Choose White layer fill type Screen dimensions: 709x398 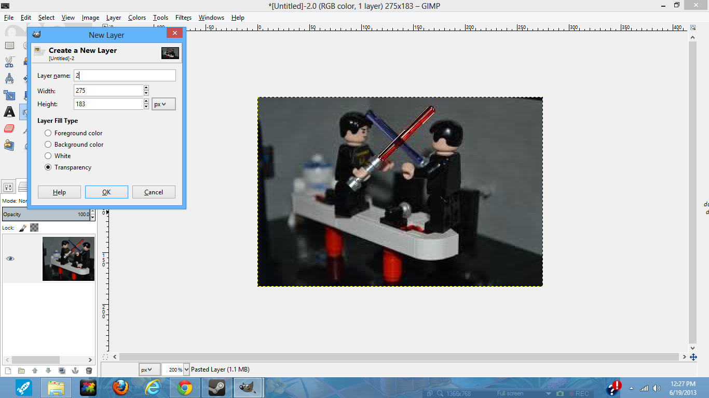click(58, 156)
